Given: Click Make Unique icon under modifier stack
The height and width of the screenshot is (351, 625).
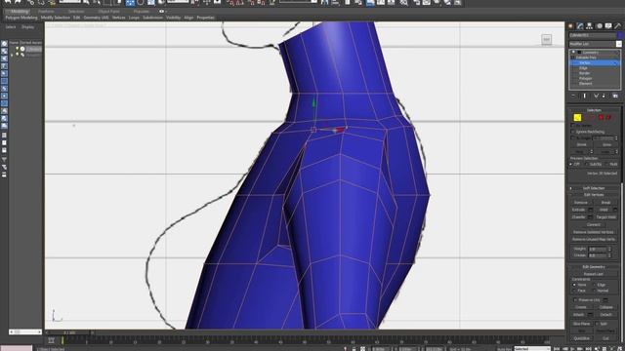Looking at the screenshot, I should tap(596, 96).
